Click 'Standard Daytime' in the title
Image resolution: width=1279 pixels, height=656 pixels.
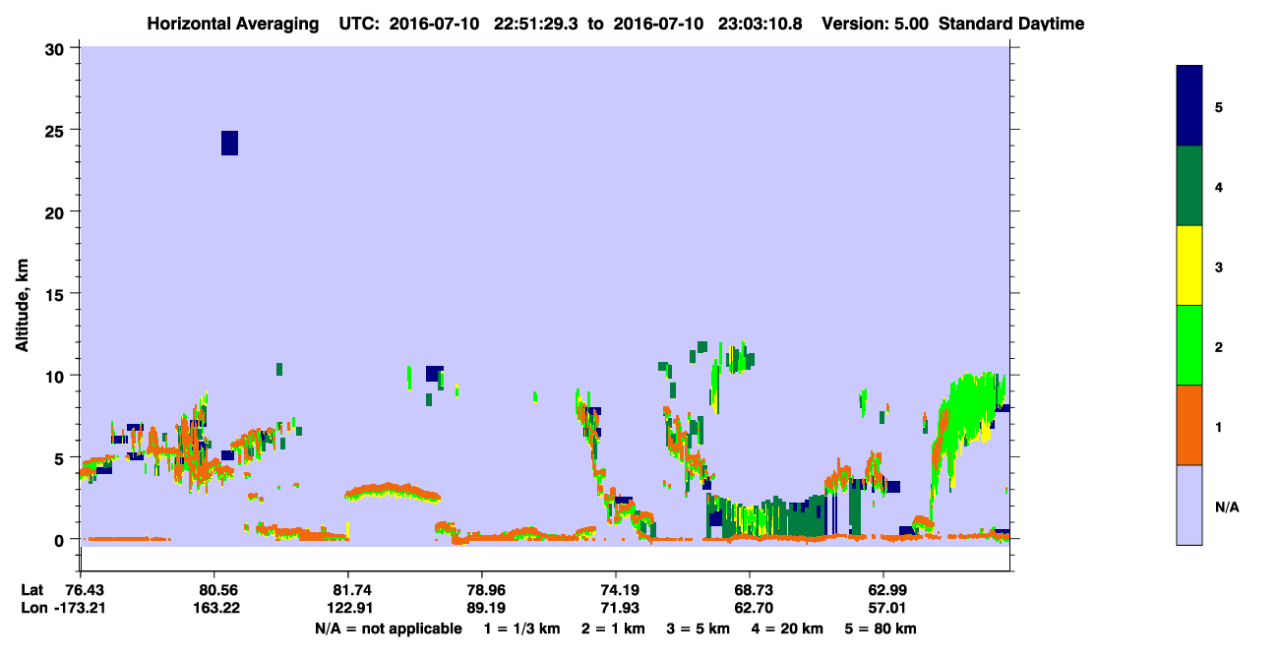pyautogui.click(x=1011, y=24)
